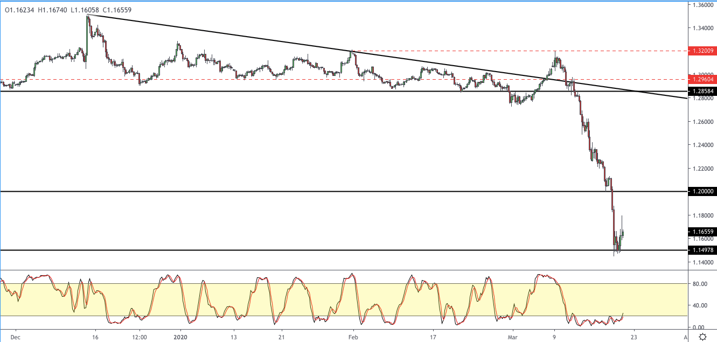The image size is (717, 342).
Task: Click the 1.34000 price axis value
Action: point(703,28)
